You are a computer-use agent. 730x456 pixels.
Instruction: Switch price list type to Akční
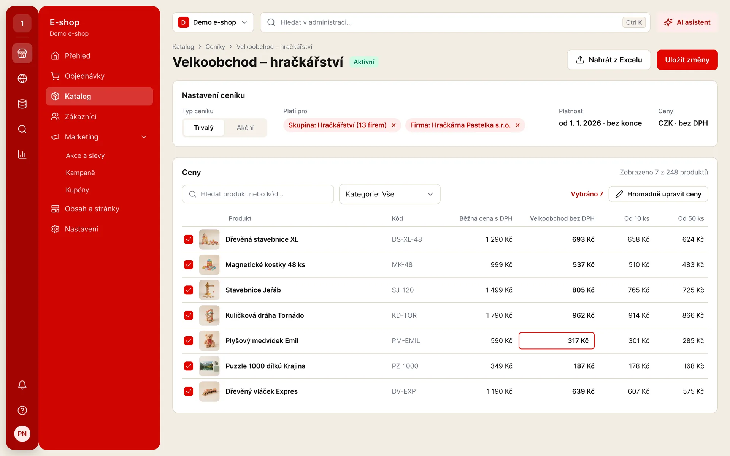(245, 128)
